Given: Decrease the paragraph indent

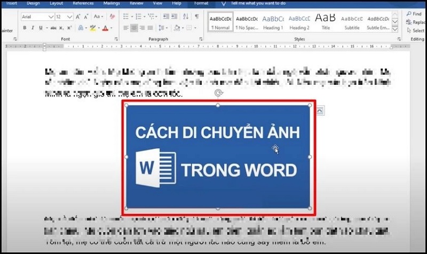Looking at the screenshot, I should pyautogui.click(x=166, y=17).
